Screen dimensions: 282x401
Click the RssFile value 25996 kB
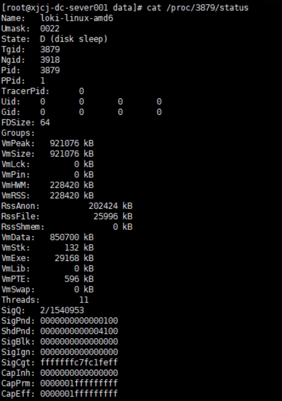click(x=113, y=217)
